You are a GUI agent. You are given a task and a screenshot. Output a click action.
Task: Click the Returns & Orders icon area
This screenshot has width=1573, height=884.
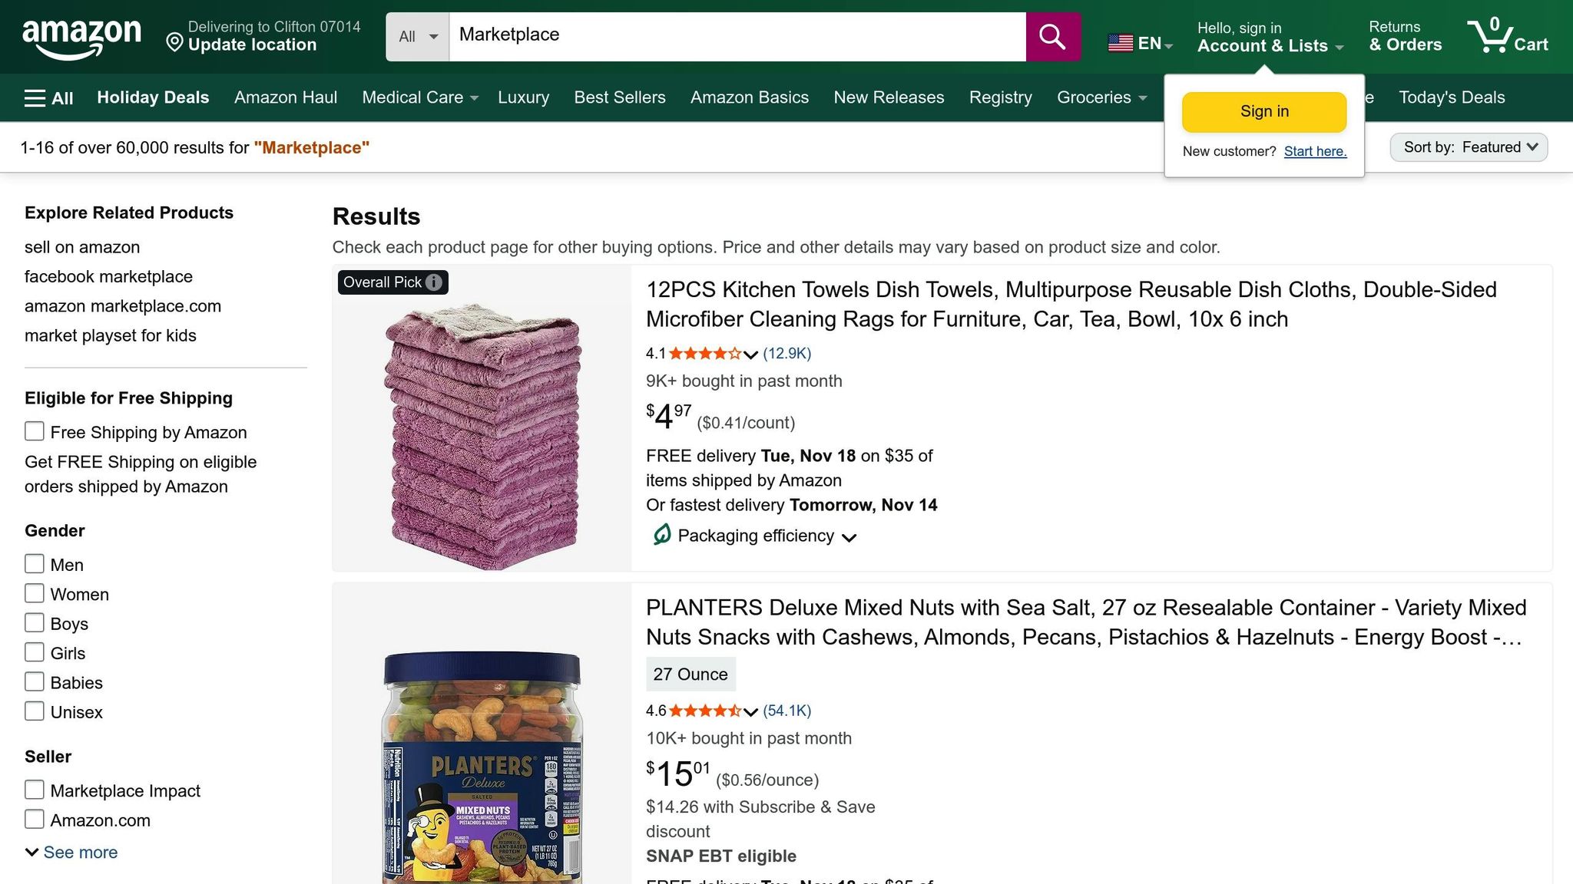[1404, 36]
